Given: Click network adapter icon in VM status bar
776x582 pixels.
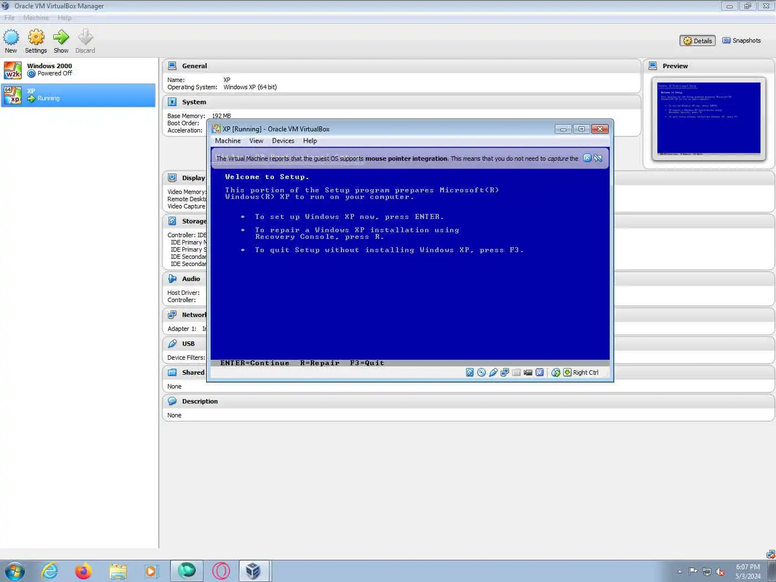Looking at the screenshot, I should (x=505, y=372).
